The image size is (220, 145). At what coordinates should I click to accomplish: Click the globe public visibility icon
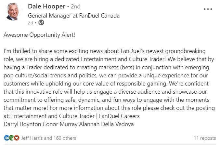[x=41, y=22]
